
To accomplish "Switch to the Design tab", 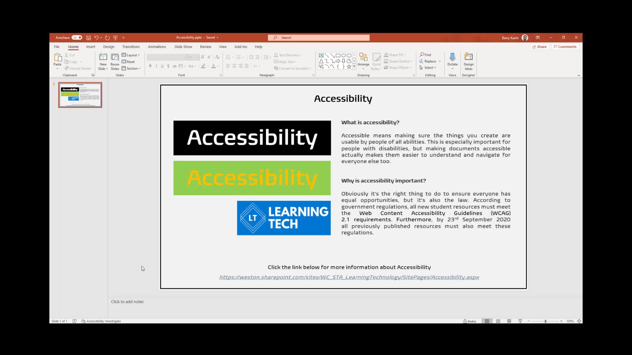I will pos(109,47).
